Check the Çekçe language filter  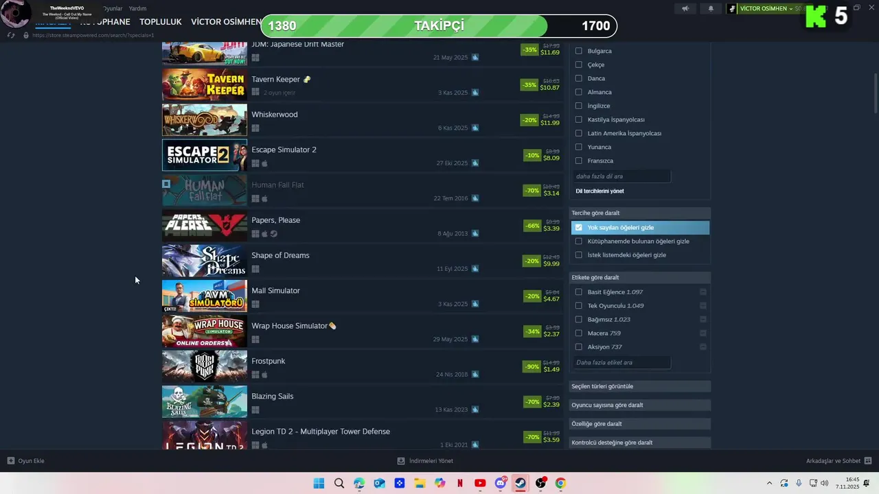click(x=578, y=64)
